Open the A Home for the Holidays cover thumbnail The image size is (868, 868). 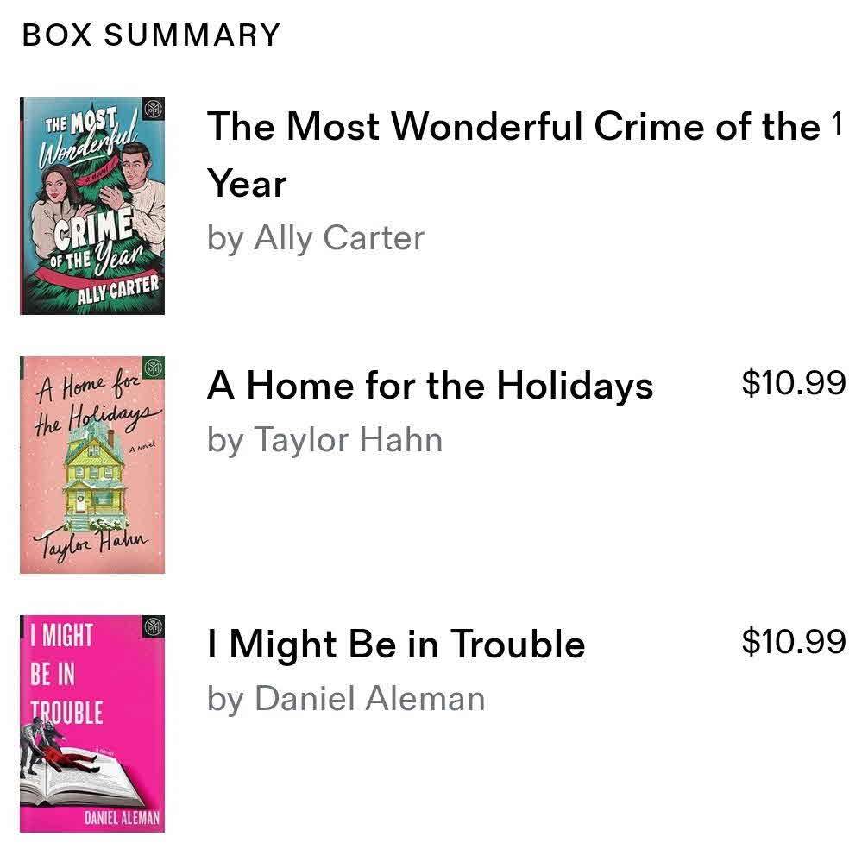coord(91,465)
